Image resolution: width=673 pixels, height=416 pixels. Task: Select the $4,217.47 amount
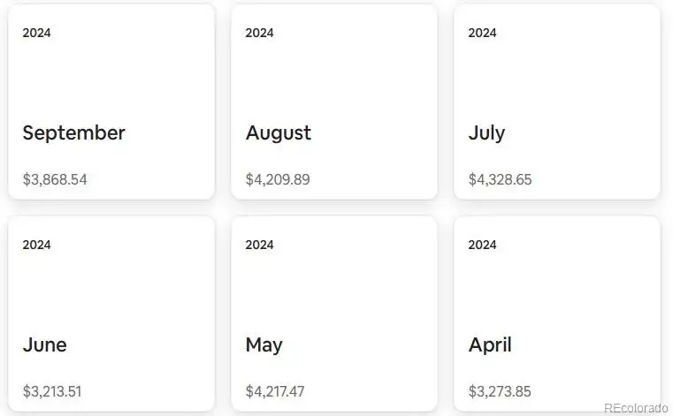(x=275, y=391)
